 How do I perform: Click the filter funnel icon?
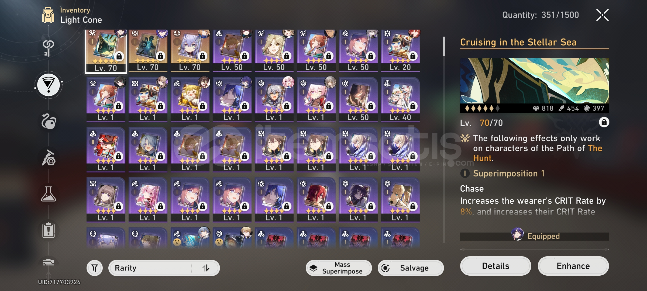95,268
